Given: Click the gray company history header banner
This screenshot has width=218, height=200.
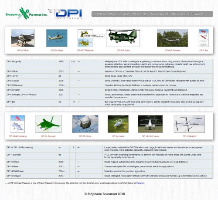Looking at the screenshot, I should pos(152,14).
